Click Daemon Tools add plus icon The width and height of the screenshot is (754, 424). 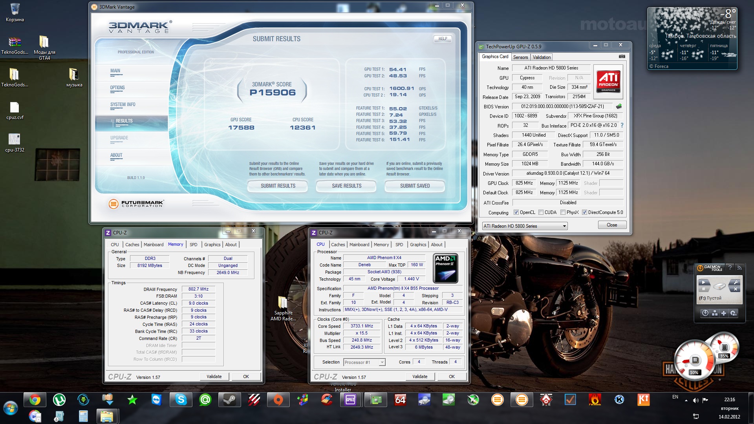(x=724, y=313)
